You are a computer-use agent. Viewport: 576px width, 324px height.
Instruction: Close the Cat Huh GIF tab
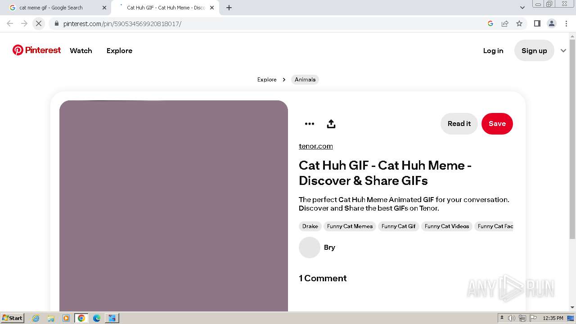point(212,8)
